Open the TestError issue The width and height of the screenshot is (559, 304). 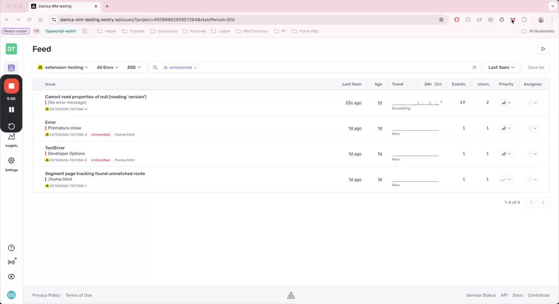pyautogui.click(x=55, y=148)
